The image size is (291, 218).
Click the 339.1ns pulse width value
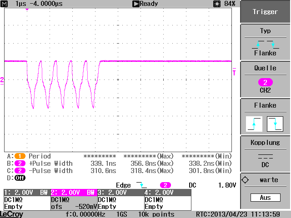(103, 163)
